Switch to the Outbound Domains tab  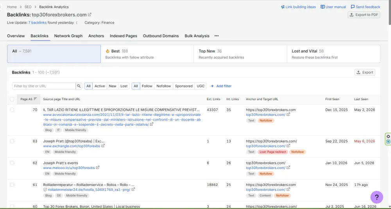pos(161,36)
